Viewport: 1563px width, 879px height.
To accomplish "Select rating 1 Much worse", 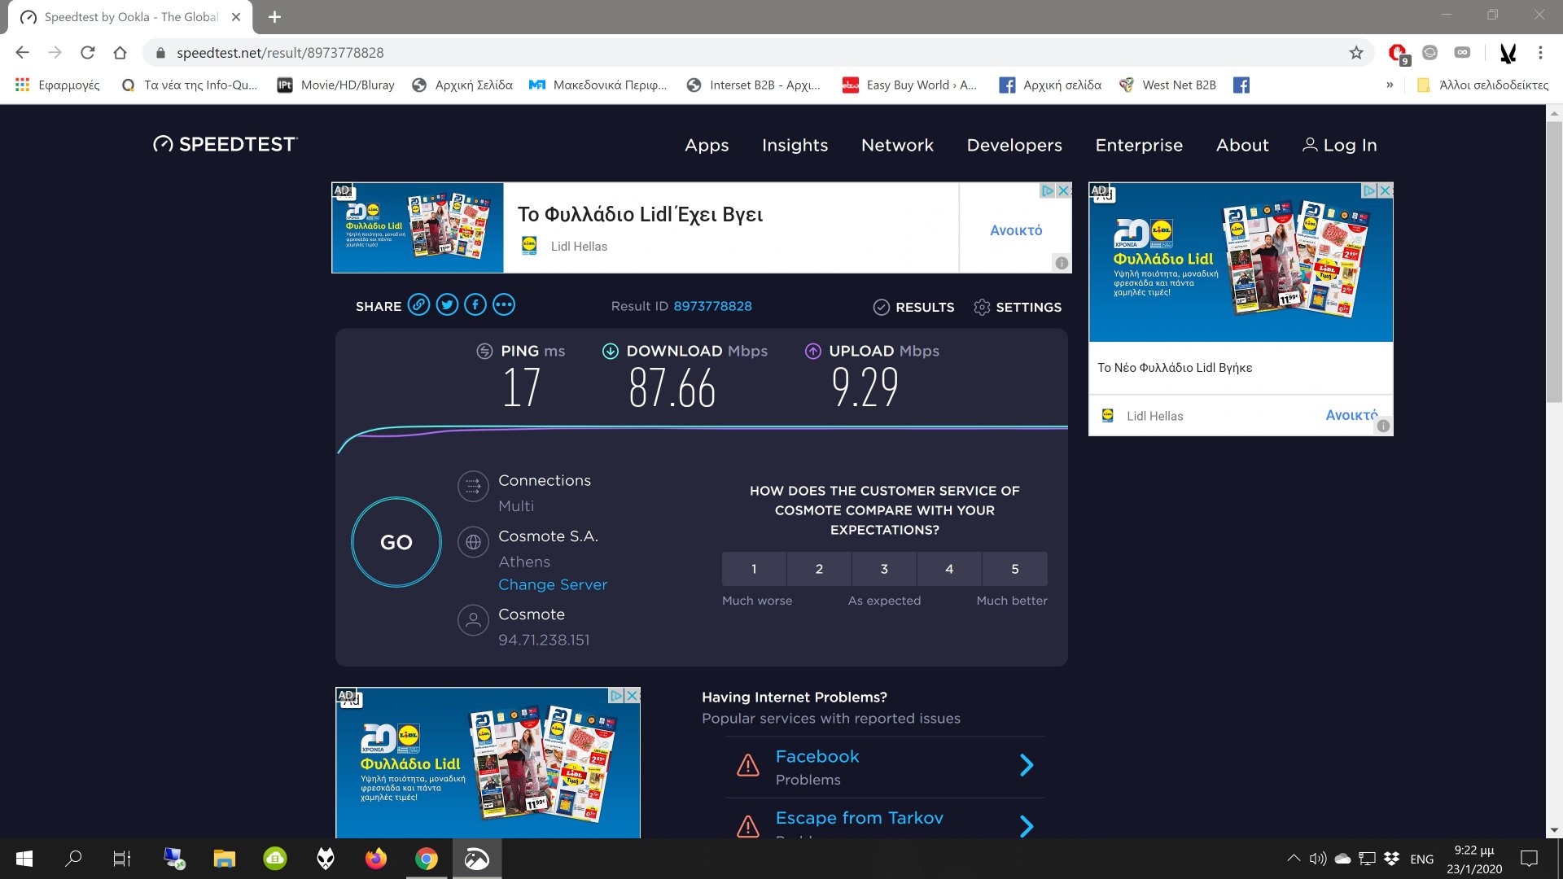I will click(x=754, y=569).
